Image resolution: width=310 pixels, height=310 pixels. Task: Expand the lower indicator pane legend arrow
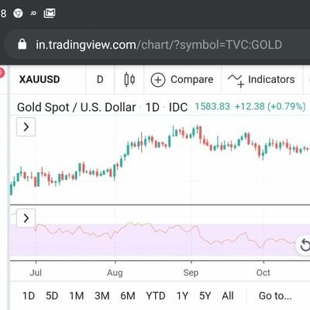(x=26, y=219)
